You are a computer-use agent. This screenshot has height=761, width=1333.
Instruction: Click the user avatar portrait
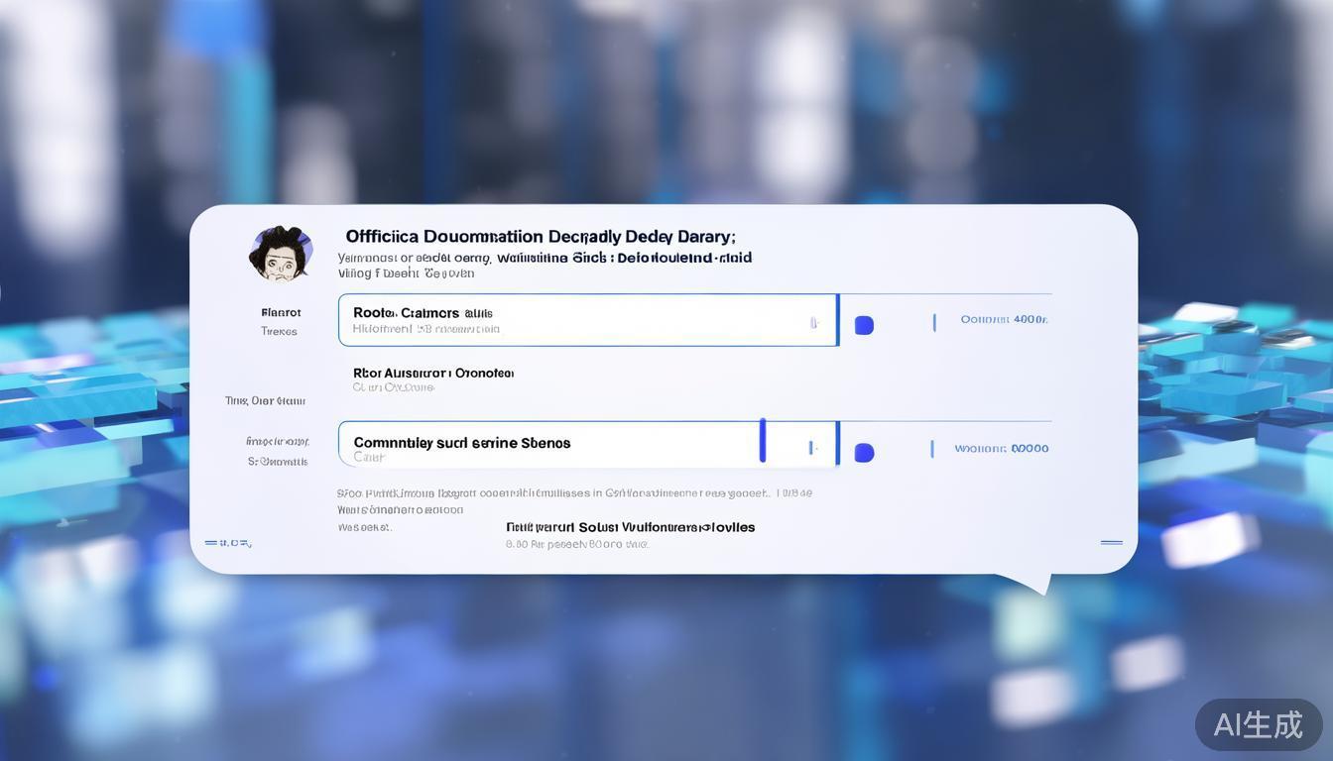(281, 253)
